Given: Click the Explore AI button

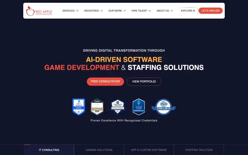Looking at the screenshot, I should tap(188, 10).
